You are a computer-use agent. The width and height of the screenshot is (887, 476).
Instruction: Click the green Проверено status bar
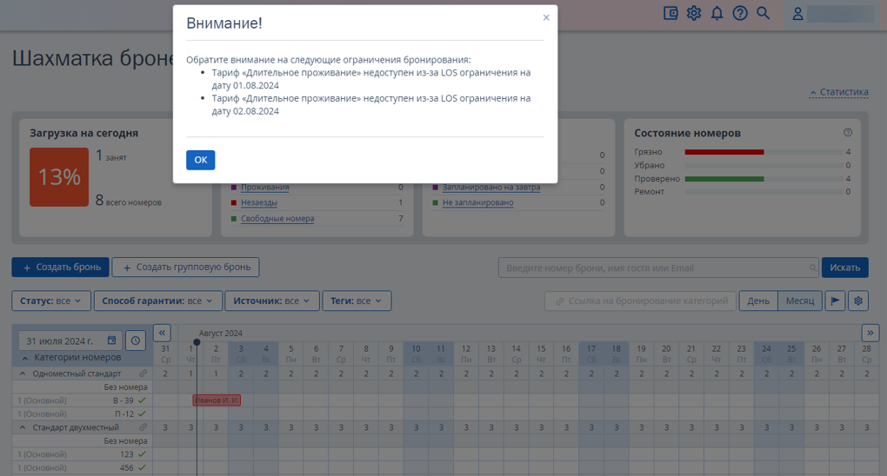click(724, 179)
